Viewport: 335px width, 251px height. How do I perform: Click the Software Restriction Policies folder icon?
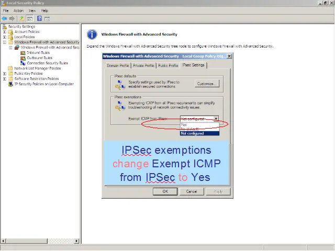(10, 79)
